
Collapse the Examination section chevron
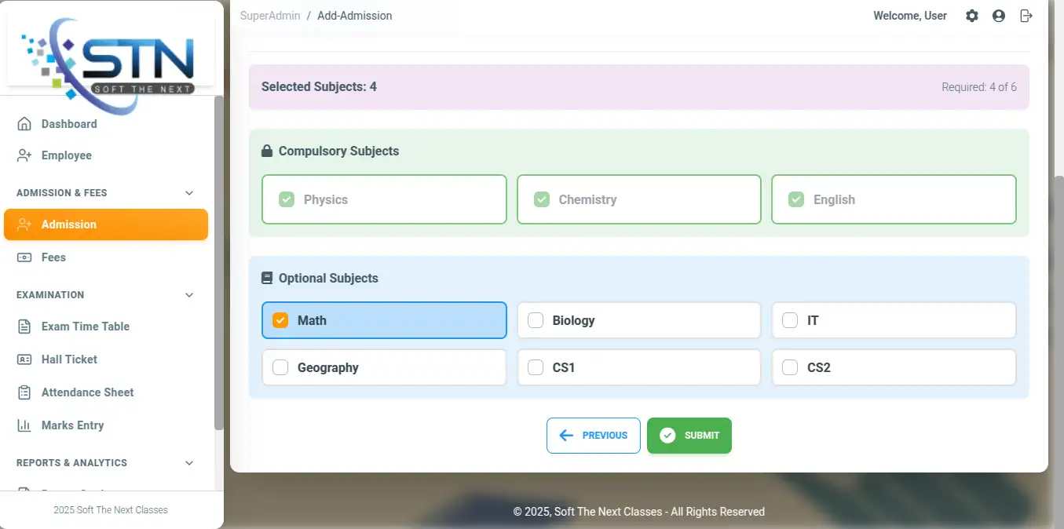point(188,295)
